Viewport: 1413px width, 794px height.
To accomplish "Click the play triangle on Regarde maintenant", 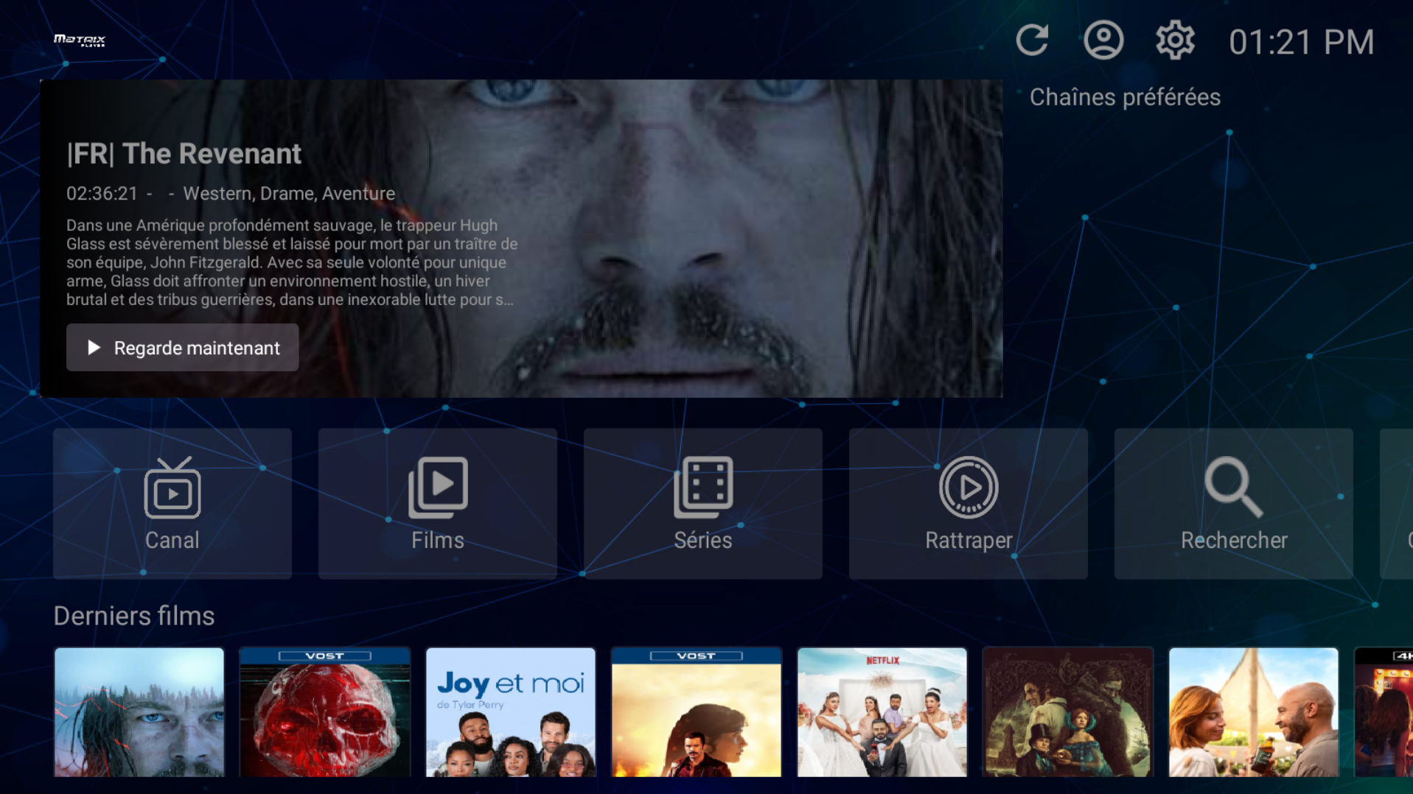I will [x=94, y=347].
